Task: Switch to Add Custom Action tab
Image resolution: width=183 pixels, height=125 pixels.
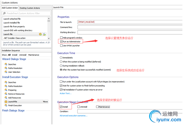Action: (10, 8)
